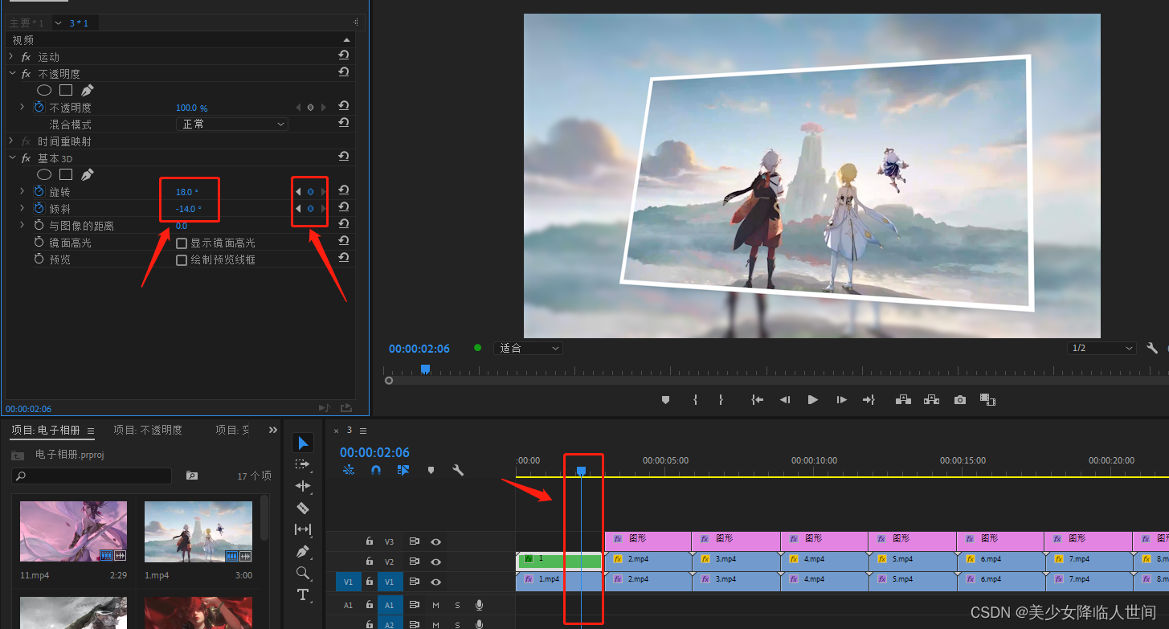
Task: Go to previous keyframe for 倾斜
Action: point(299,208)
